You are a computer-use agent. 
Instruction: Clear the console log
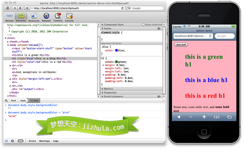[13, 141]
